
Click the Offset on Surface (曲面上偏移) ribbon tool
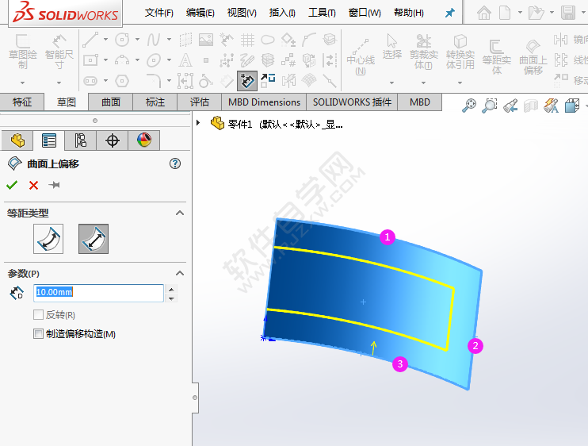533,56
